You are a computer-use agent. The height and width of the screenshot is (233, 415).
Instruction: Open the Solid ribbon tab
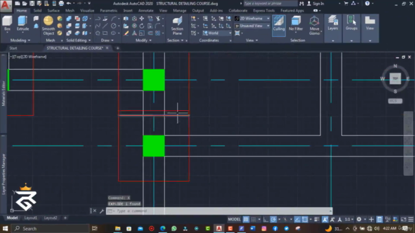pyautogui.click(x=38, y=10)
